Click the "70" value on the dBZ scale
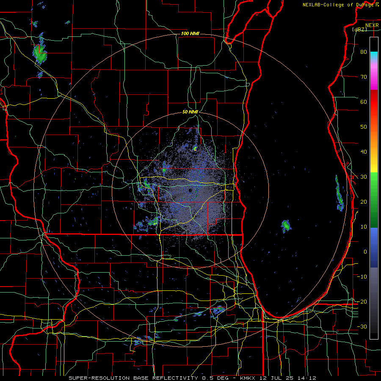The width and height of the screenshot is (381, 381). click(364, 77)
